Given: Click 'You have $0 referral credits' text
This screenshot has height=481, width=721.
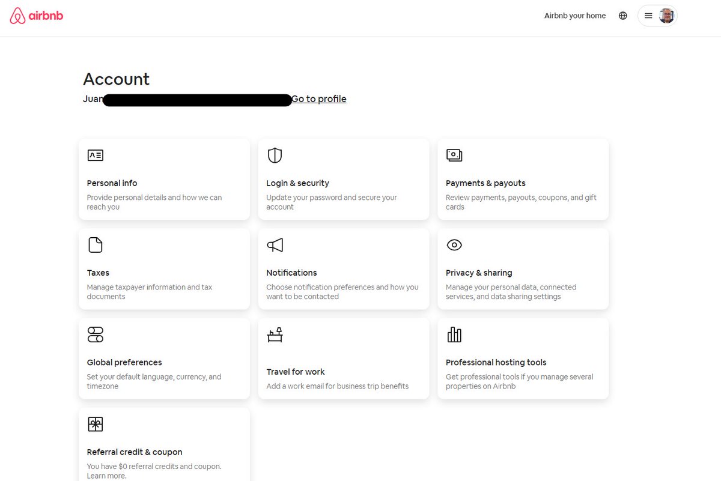Looking at the screenshot, I should (154, 471).
